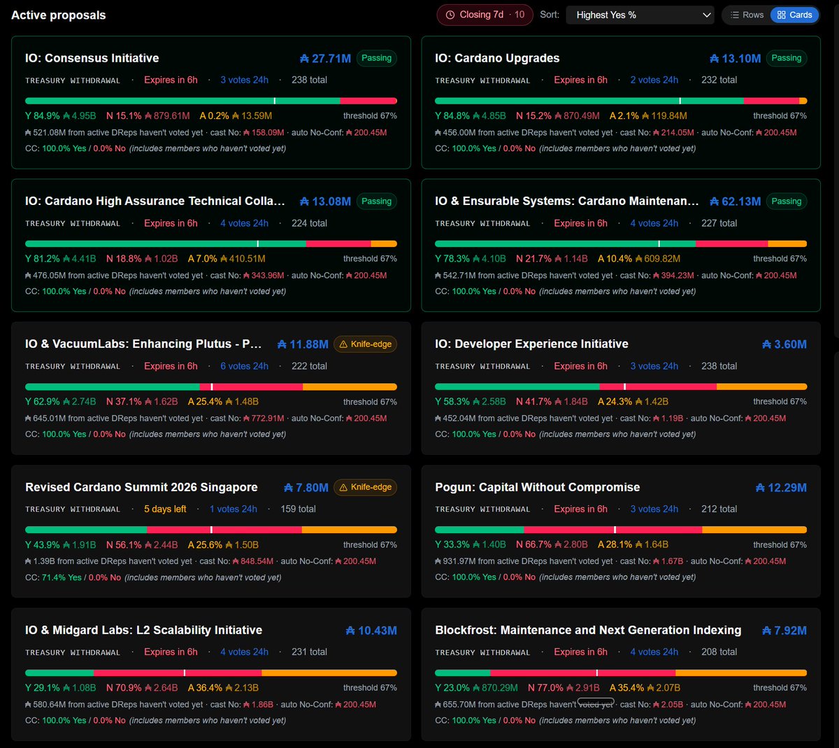
Task: Click ADA symbol beside 3.60M amount
Action: pyautogui.click(x=767, y=344)
